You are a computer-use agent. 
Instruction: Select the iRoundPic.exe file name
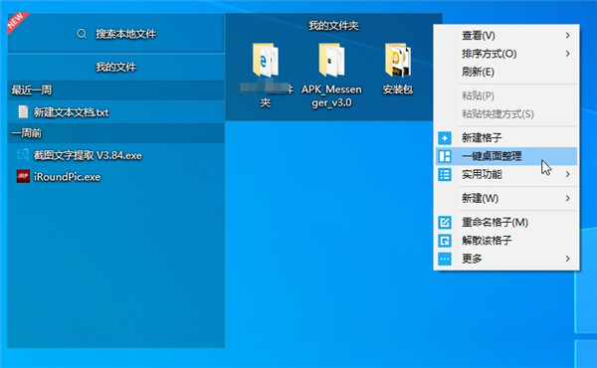[68, 177]
